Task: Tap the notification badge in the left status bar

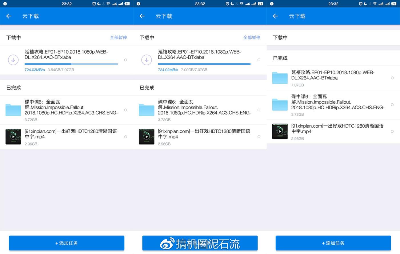Action: point(5,4)
